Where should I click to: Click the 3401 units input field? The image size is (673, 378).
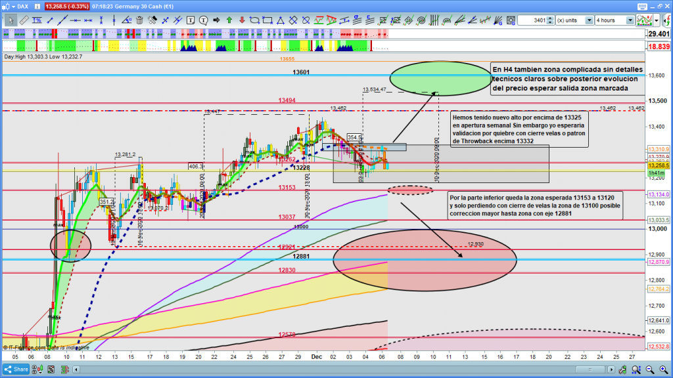tap(531, 20)
